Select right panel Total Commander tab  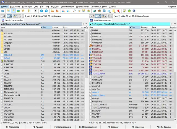[x=101, y=20]
